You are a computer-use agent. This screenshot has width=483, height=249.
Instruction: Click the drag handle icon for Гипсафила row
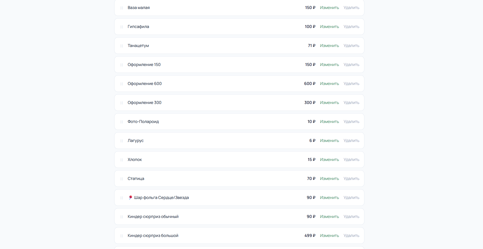pos(122,27)
